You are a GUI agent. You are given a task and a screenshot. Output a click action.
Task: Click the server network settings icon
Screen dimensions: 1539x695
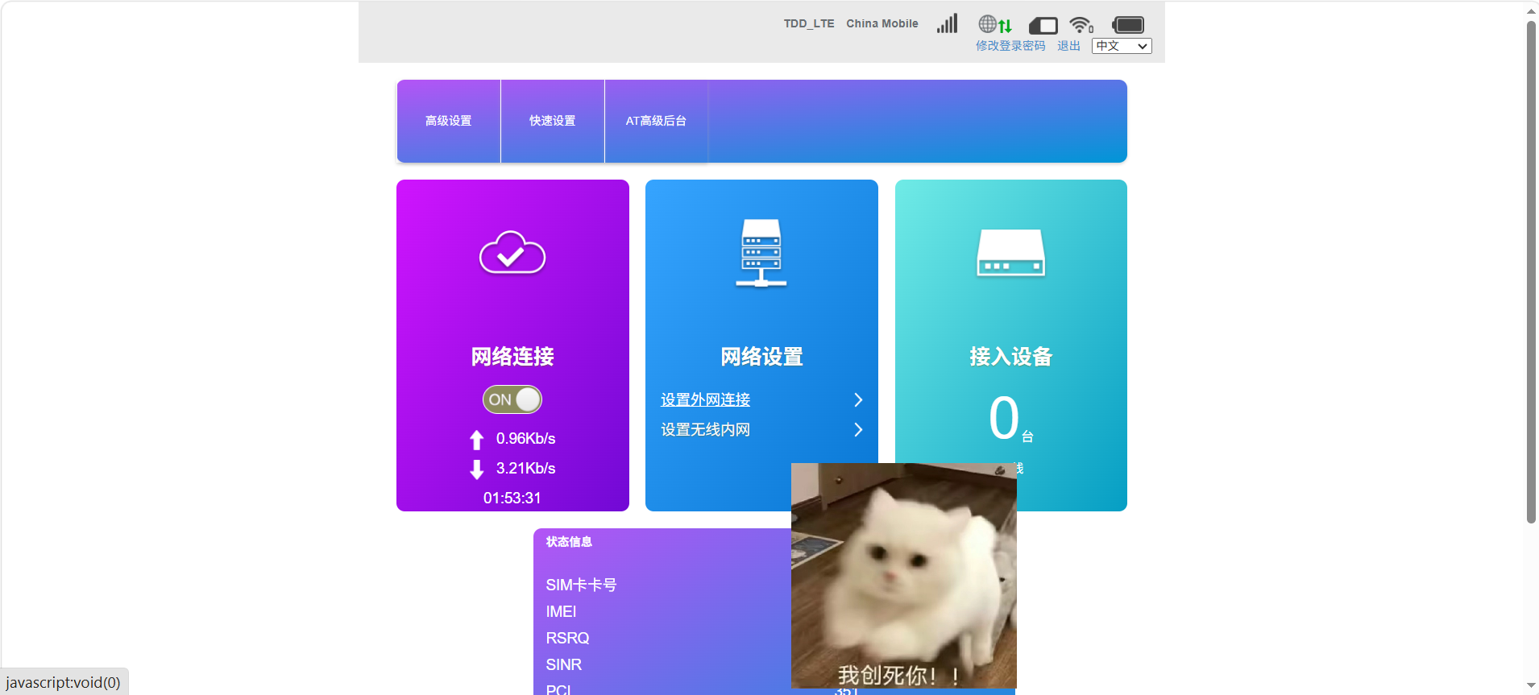[761, 253]
